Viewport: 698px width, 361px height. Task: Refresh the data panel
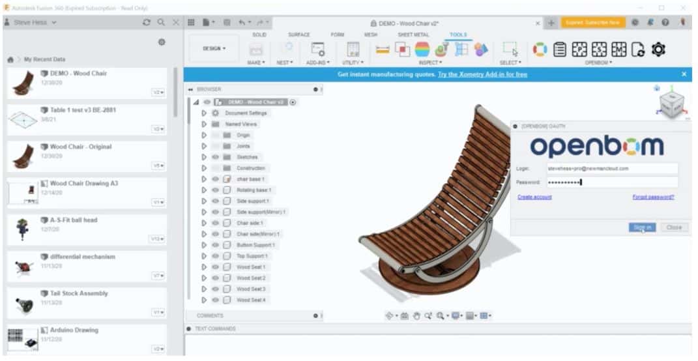point(147,22)
